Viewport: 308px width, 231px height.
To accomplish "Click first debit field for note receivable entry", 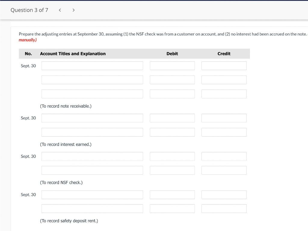I will (x=172, y=66).
